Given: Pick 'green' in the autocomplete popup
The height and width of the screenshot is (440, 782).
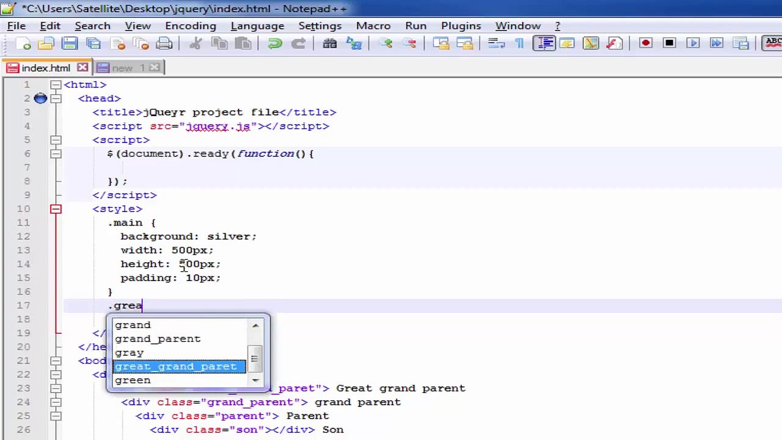Looking at the screenshot, I should 180,380.
